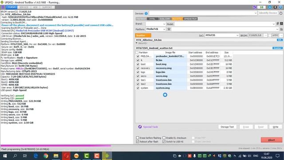Image resolution: width=284 pixels, height=160 pixels.
Task: Click the DA badge on MTK_AllInOne_DA.bin row
Action: pyautogui.click(x=280, y=40)
